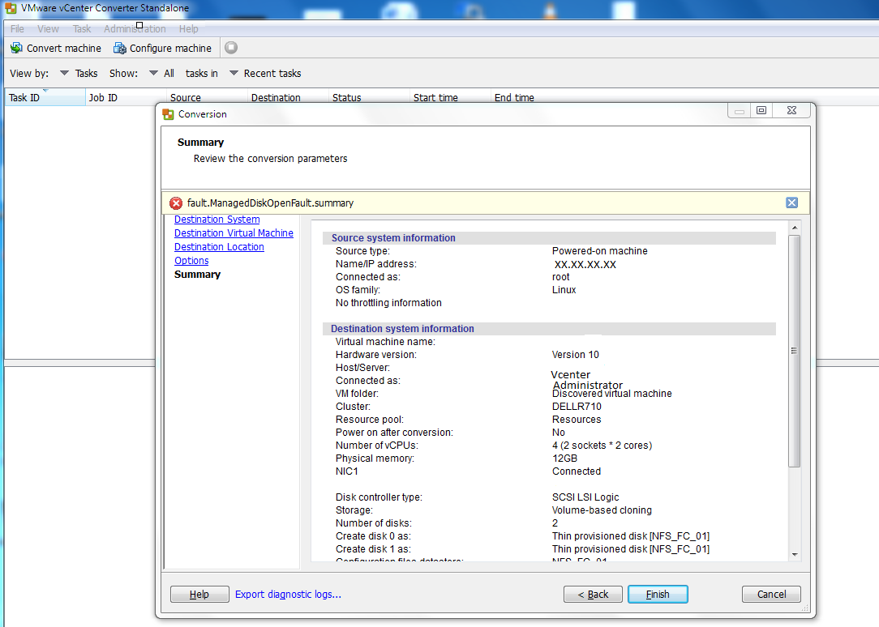Image resolution: width=879 pixels, height=627 pixels.
Task: Sort by Destination column
Action: pyautogui.click(x=288, y=97)
